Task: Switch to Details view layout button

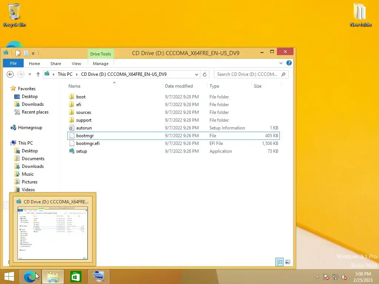Action: (279, 262)
